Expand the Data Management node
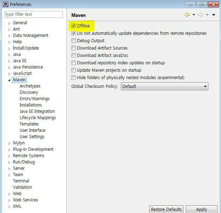 point(9,36)
